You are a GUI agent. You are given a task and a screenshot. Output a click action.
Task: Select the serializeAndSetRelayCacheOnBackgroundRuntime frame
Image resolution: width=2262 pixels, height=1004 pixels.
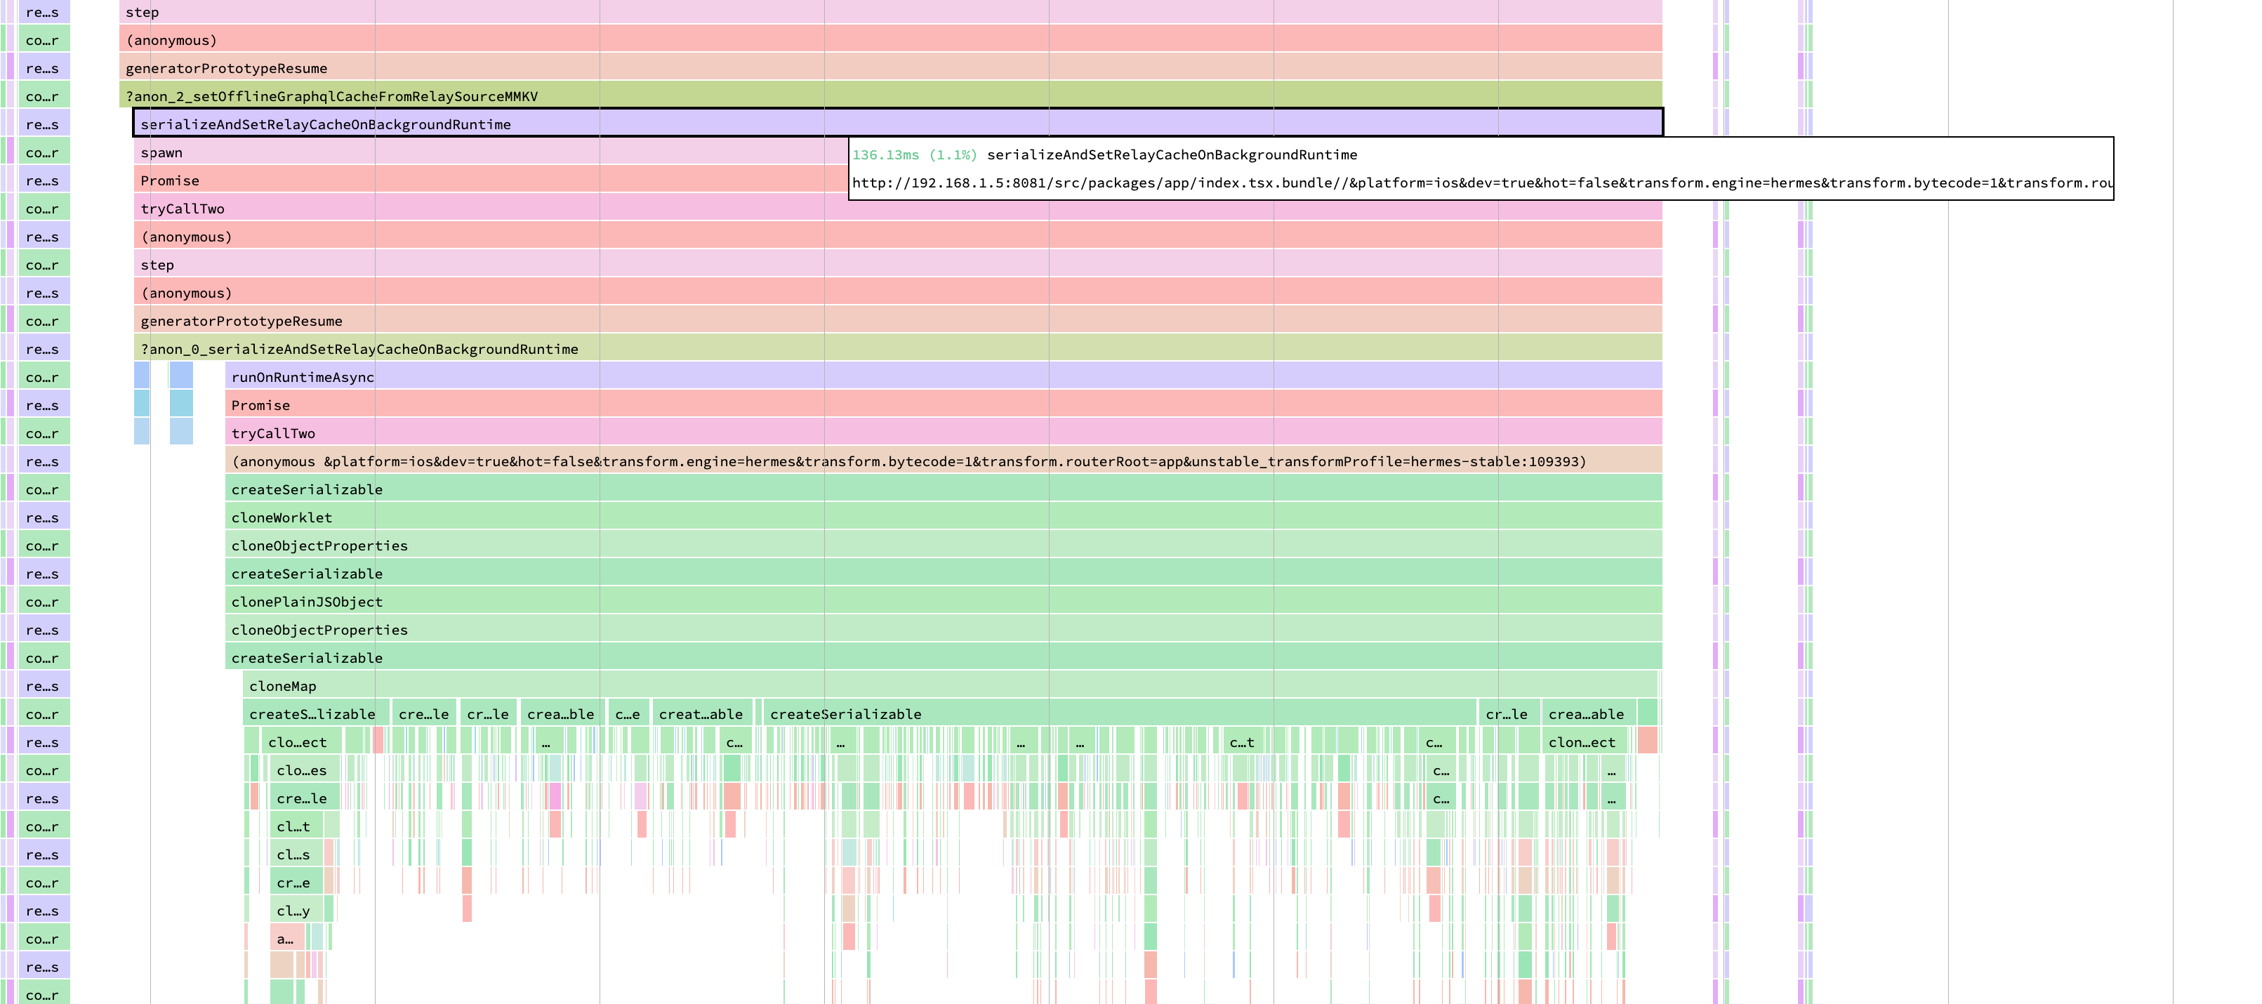(x=897, y=123)
